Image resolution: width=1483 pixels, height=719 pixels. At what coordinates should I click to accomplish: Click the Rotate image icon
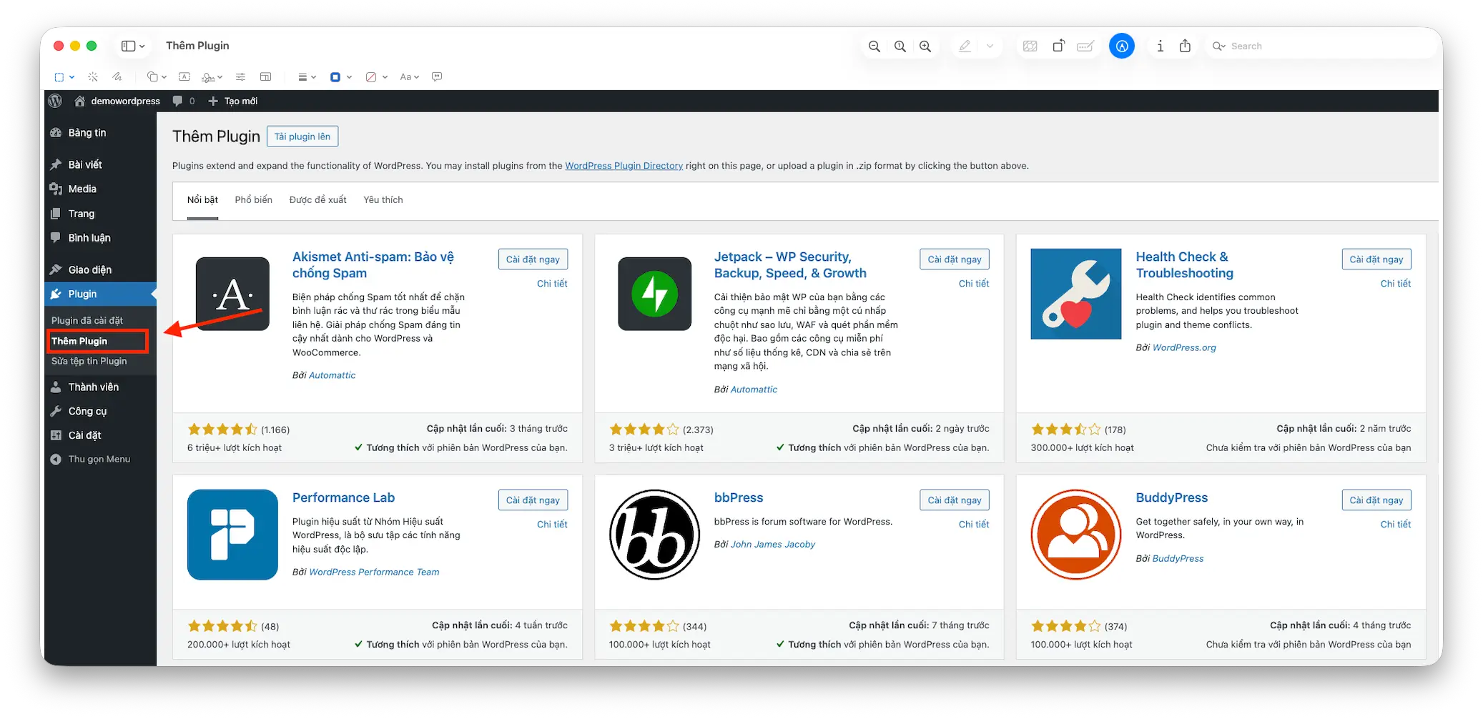tap(1058, 45)
